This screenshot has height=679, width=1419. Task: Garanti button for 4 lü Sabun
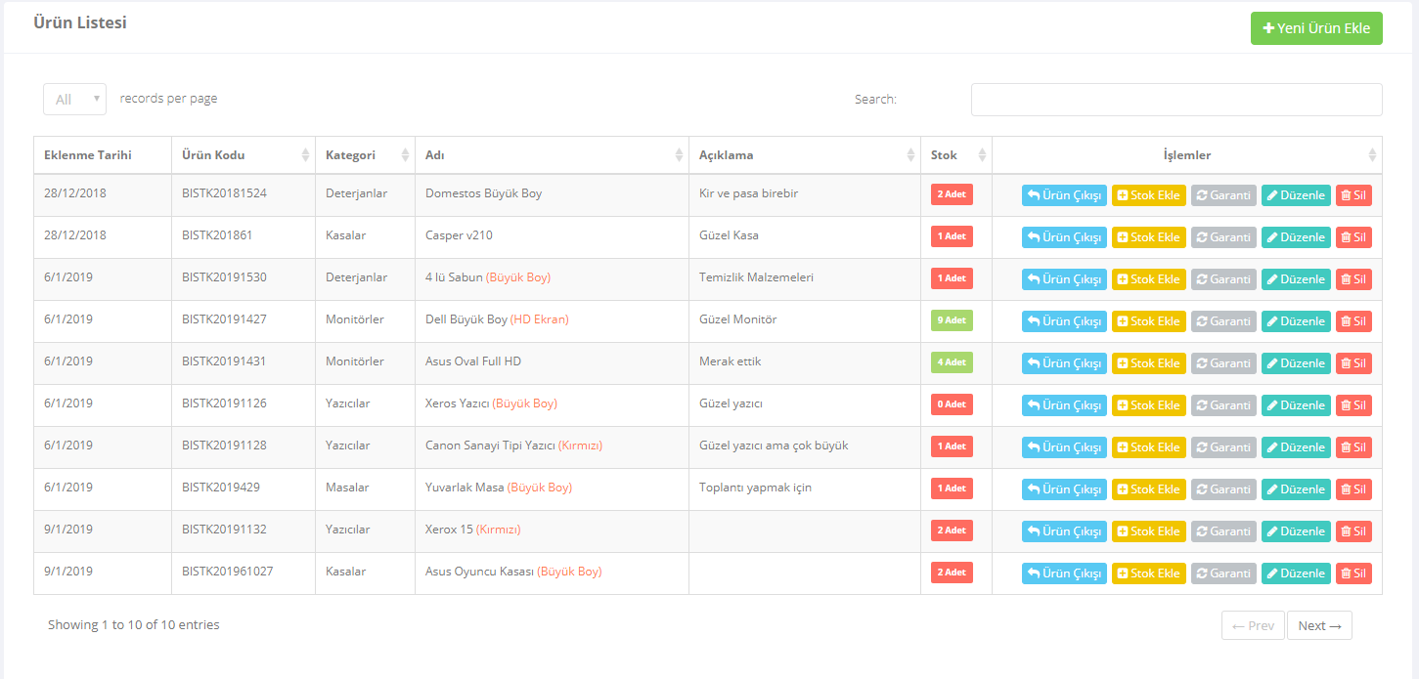point(1223,279)
